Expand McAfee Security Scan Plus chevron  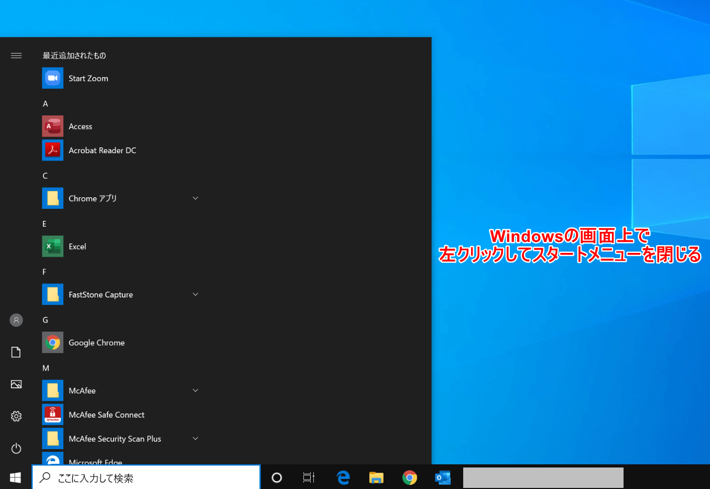coord(195,439)
